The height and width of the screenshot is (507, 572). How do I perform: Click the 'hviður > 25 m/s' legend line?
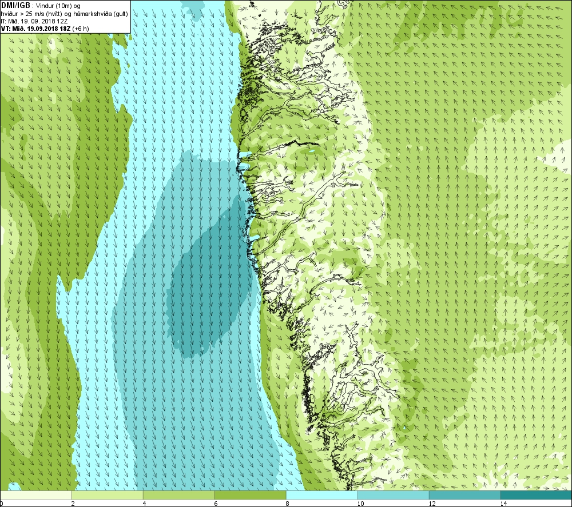pyautogui.click(x=65, y=14)
